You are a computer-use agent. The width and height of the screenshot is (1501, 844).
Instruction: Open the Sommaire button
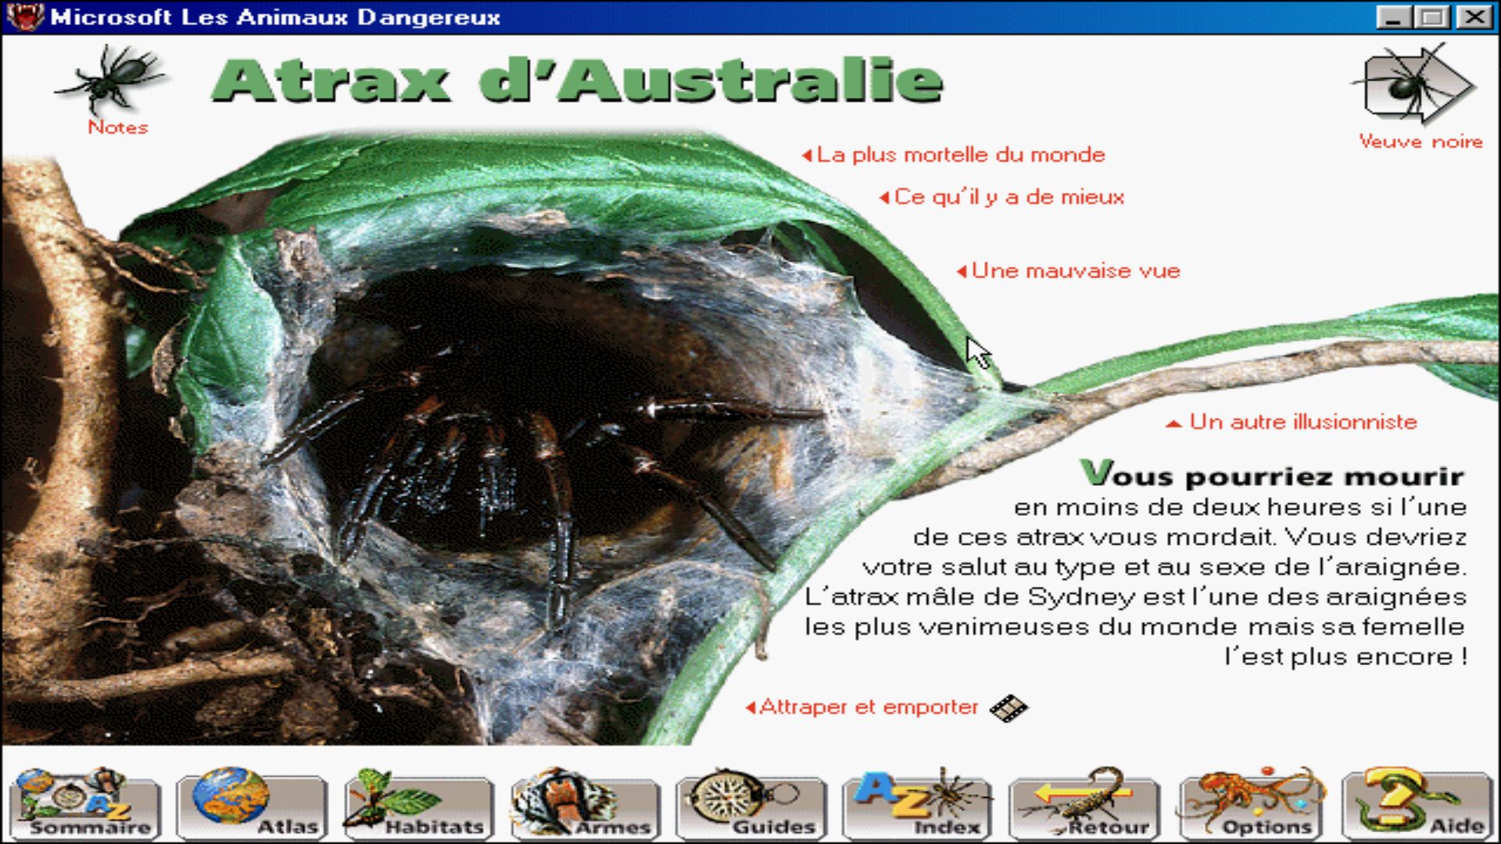click(84, 804)
